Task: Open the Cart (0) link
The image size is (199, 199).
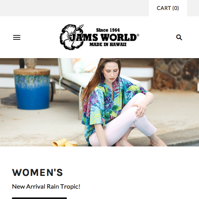Action: [168, 8]
